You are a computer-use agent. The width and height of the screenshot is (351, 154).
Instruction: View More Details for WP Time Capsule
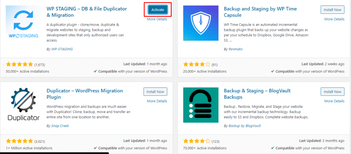click(x=334, y=19)
